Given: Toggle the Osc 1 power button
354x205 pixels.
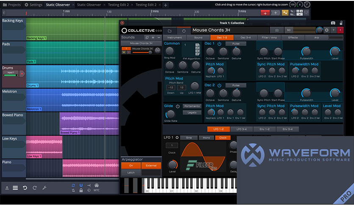Looking at the screenshot, I should coord(219,44).
